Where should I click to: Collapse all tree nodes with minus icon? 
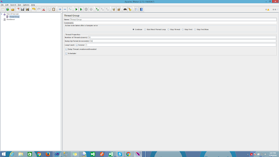point(65,9)
